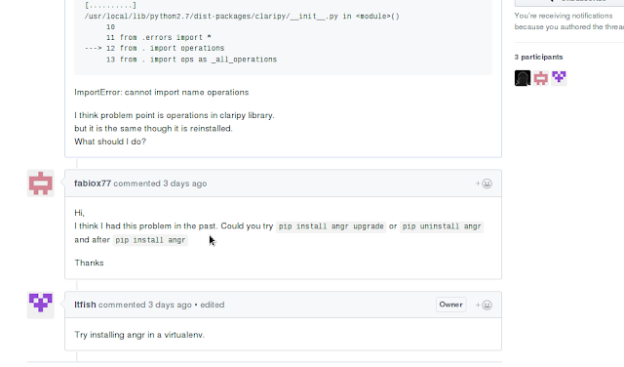Open ltfish's purple avatar beside the comment
This screenshot has width=624, height=367.
tap(41, 305)
